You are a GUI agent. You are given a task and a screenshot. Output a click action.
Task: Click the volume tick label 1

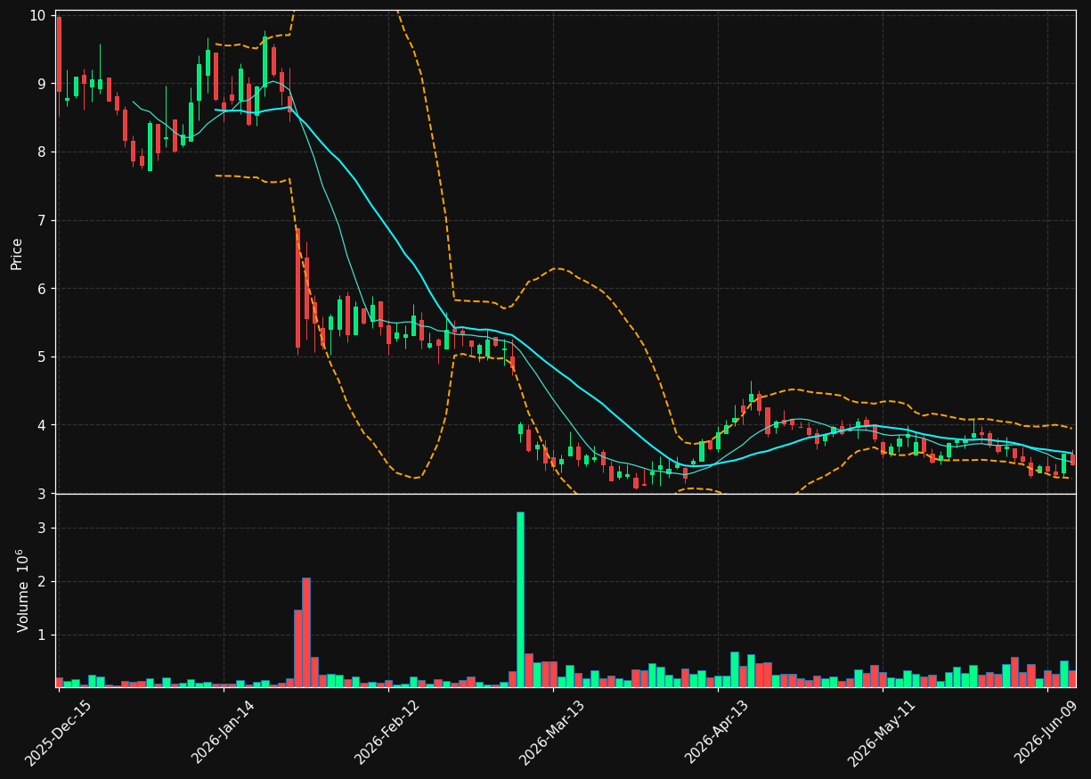(x=42, y=635)
